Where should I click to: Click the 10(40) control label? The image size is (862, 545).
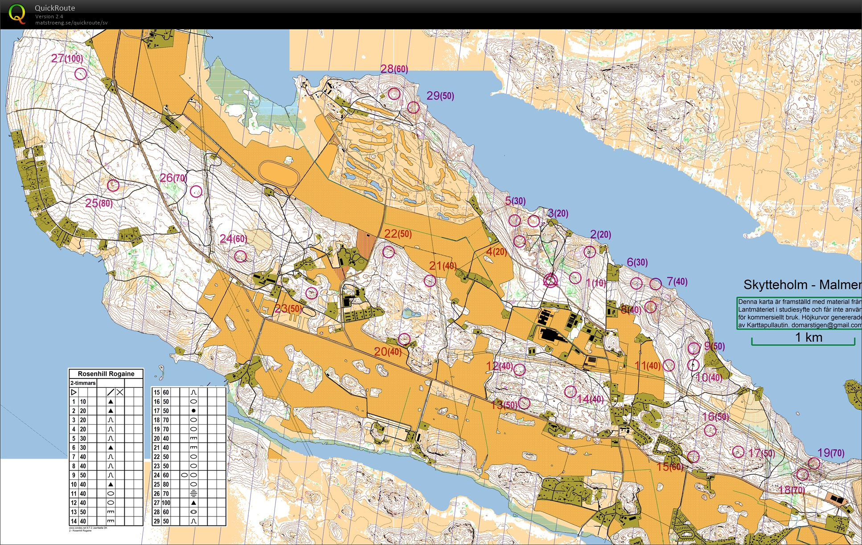pos(709,378)
